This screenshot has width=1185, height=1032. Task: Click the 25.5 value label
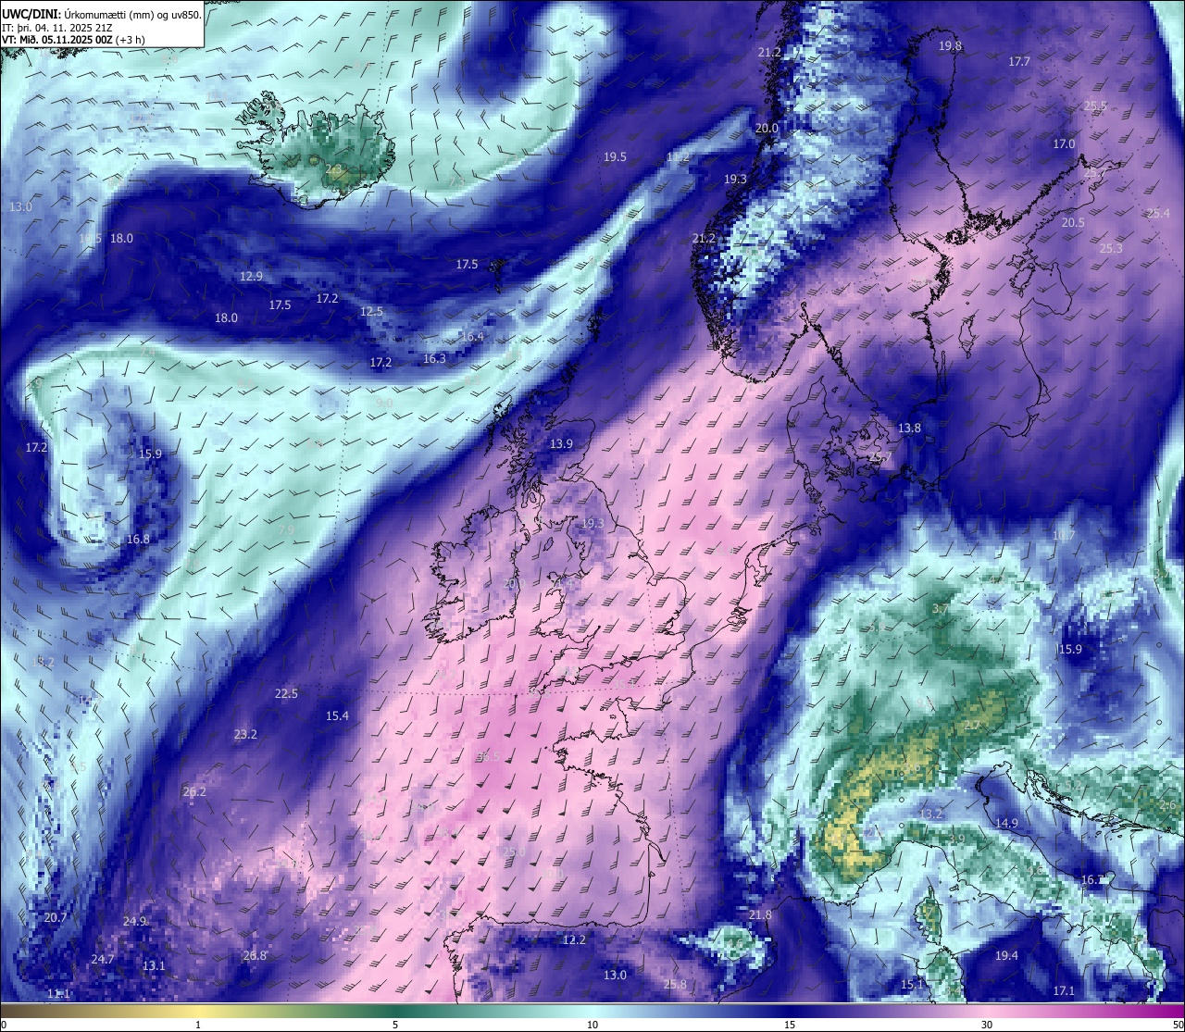click(1096, 106)
